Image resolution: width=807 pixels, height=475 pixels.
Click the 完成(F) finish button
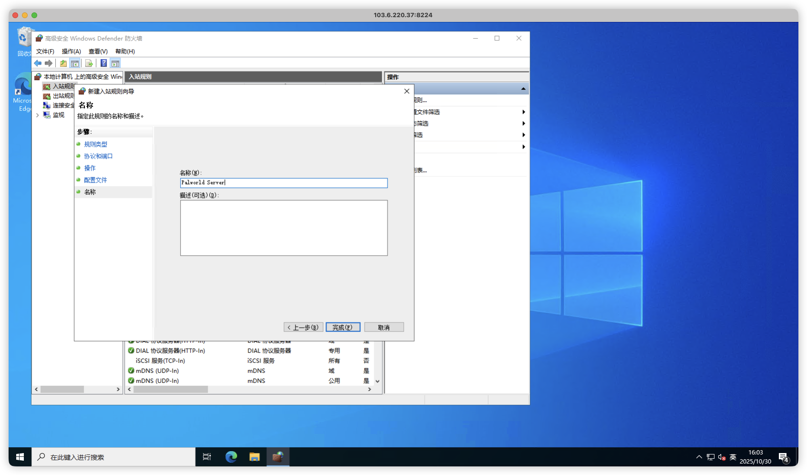pyautogui.click(x=343, y=327)
